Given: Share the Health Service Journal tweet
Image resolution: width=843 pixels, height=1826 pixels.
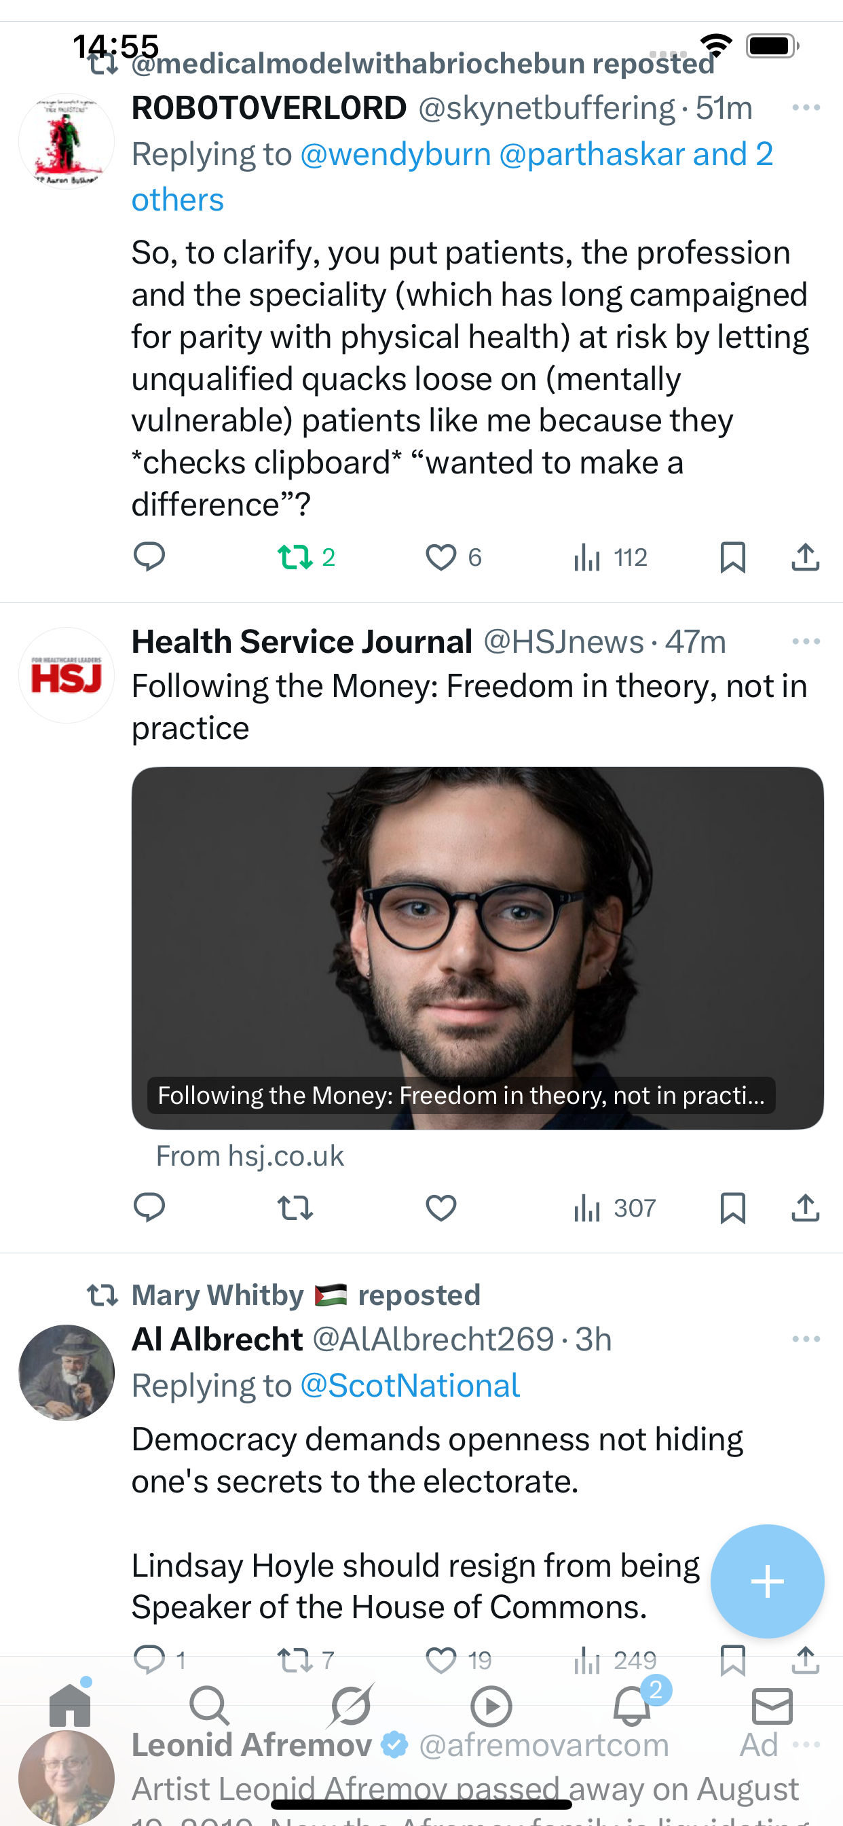Looking at the screenshot, I should coord(806,1208).
